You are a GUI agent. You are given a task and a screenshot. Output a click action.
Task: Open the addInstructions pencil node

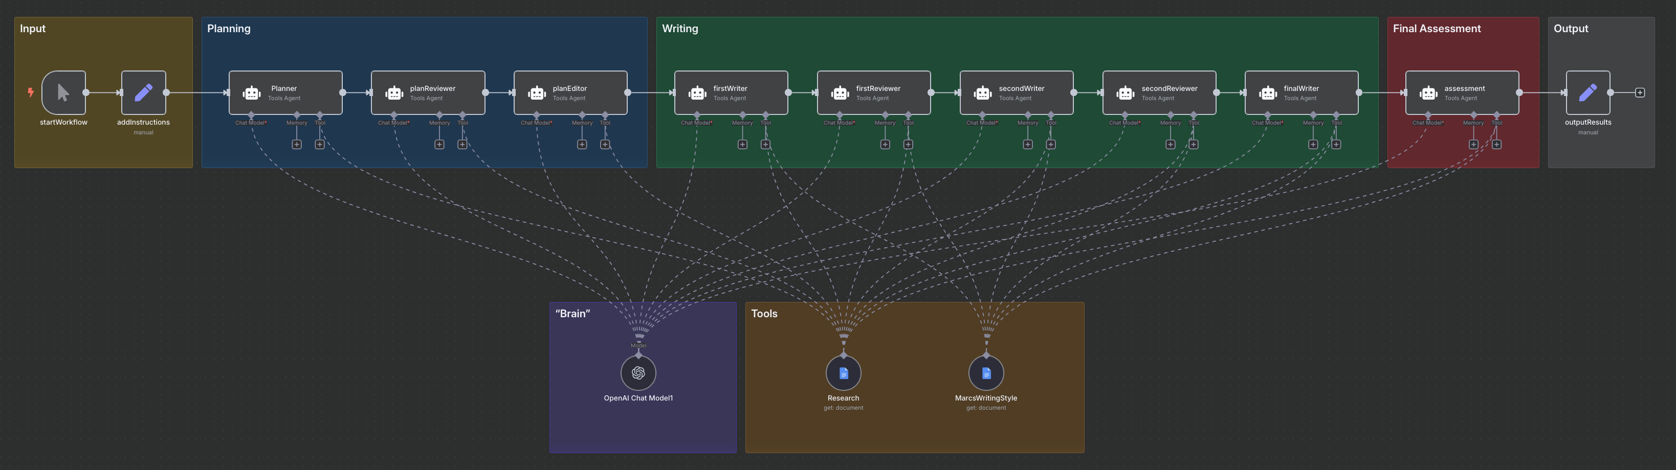tap(144, 93)
